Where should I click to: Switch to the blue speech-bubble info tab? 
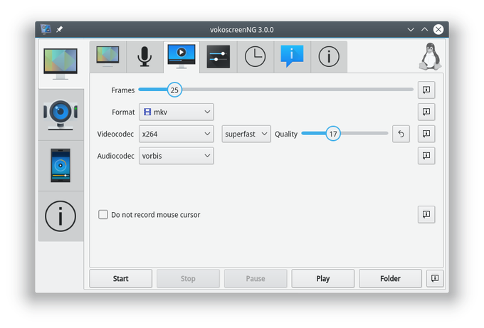pos(292,57)
